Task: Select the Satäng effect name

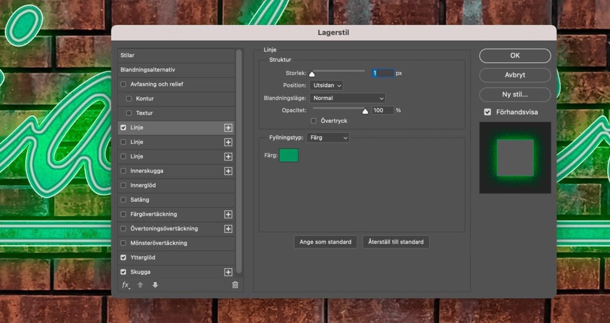Action: (x=140, y=200)
